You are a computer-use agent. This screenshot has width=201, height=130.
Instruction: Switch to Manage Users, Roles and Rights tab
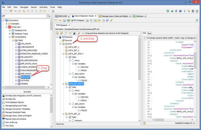(x=115, y=16)
